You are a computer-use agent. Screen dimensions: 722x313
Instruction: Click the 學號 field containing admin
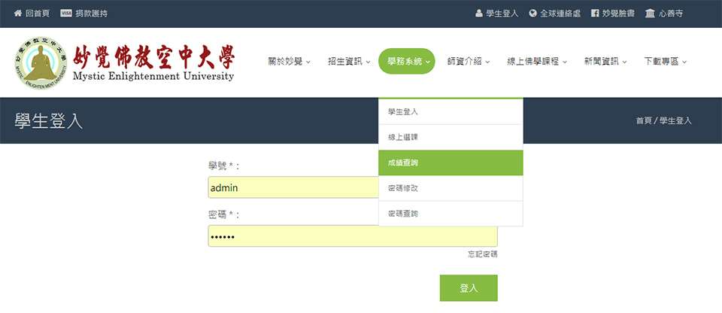293,187
